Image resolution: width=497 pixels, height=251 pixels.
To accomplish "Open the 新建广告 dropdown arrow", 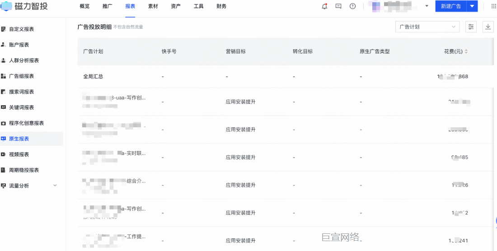I will [472, 6].
